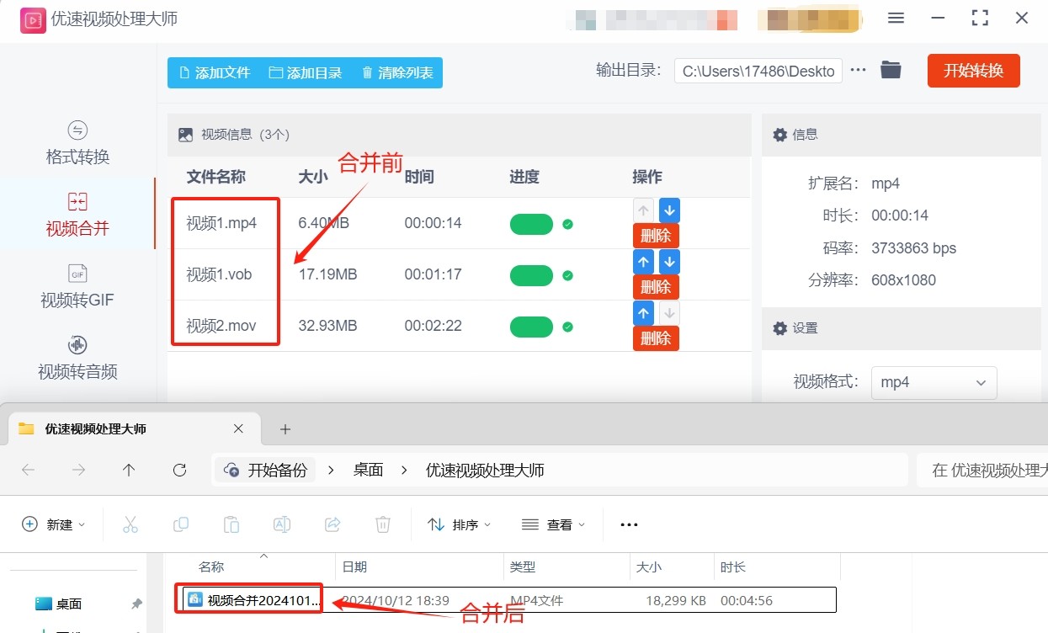Viewport: 1048px width, 633px height.
Task: Click the refresh icon in file explorer
Action: [179, 471]
